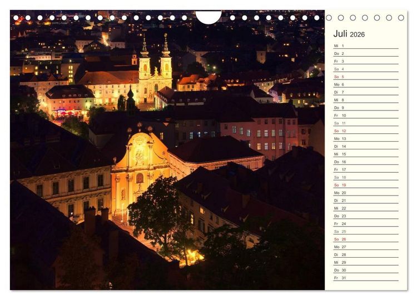Select the 'Fr 31' date row
The width and height of the screenshot is (417, 300).
pos(366,278)
